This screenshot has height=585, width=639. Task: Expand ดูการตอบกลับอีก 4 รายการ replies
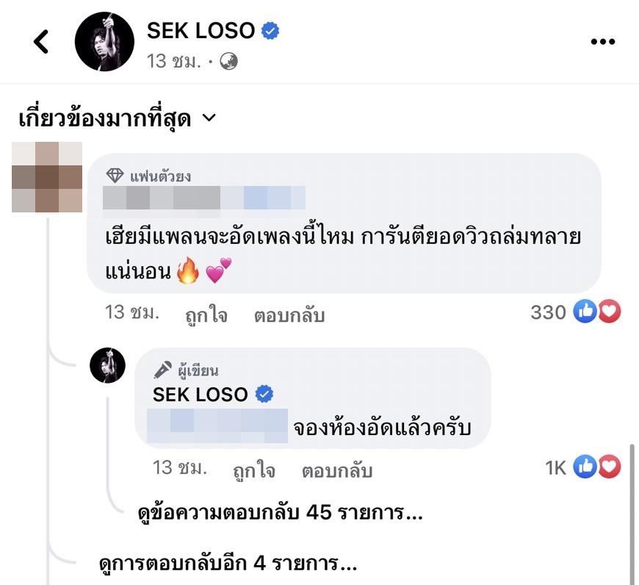pos(228,564)
